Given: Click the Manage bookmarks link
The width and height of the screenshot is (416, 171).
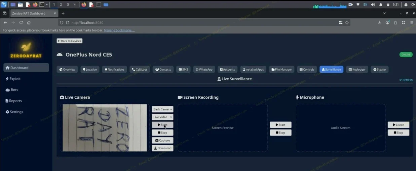Looking at the screenshot, I should [119, 30].
